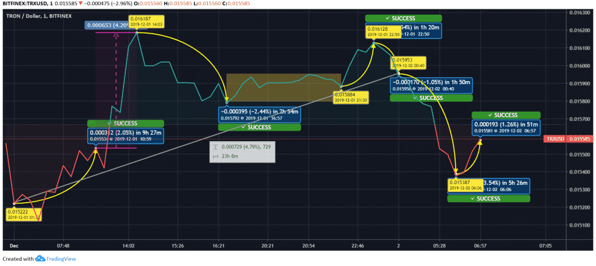Click SUCCESS badge above the 51m forecast

tap(506, 114)
